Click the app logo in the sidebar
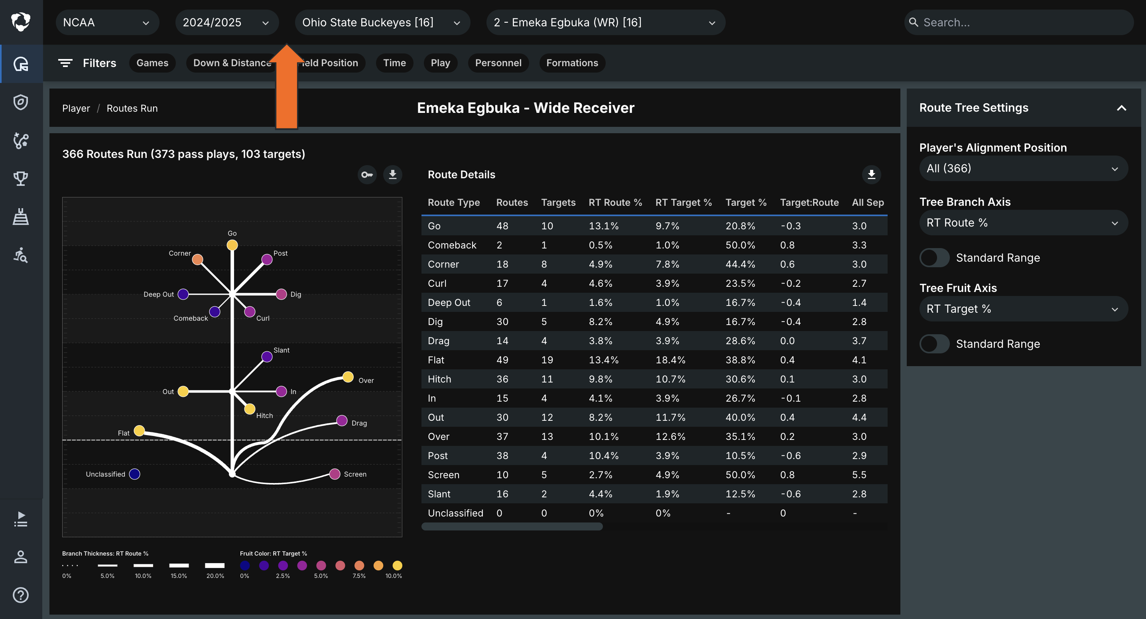 pyautogui.click(x=20, y=22)
